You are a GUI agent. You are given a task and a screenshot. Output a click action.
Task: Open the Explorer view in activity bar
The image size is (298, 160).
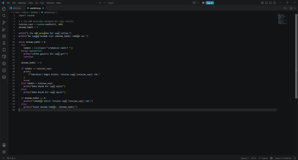[x=4, y=9]
